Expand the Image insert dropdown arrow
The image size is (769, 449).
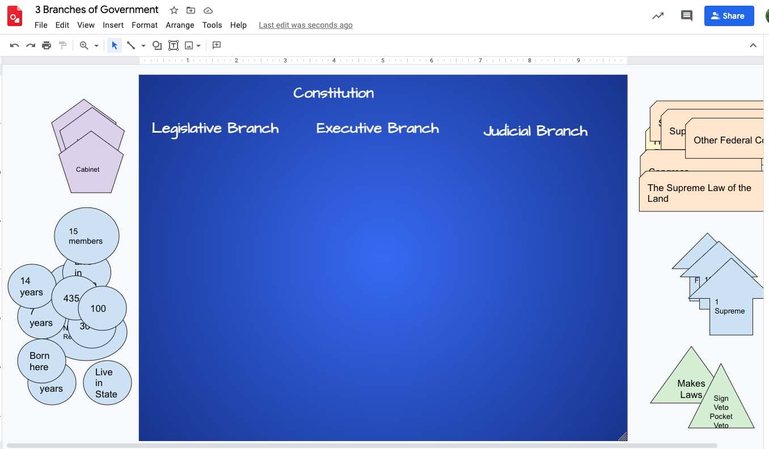tap(198, 46)
